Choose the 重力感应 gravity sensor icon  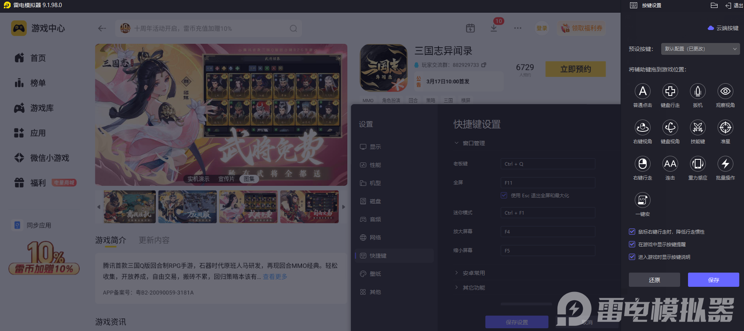pyautogui.click(x=698, y=164)
